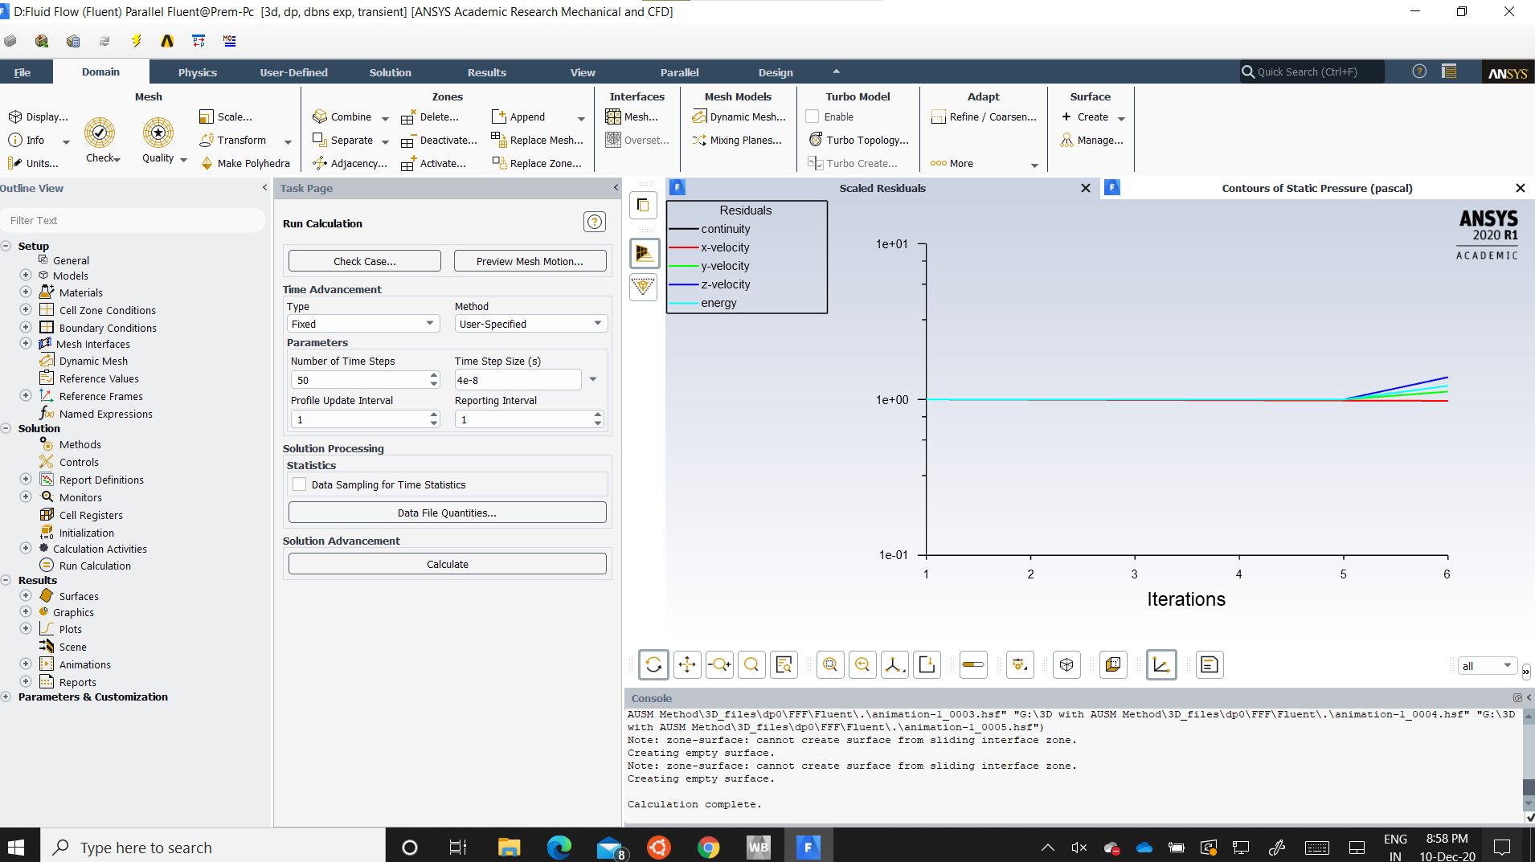Collapse the Setup section
This screenshot has width=1535, height=862.
(x=6, y=246)
